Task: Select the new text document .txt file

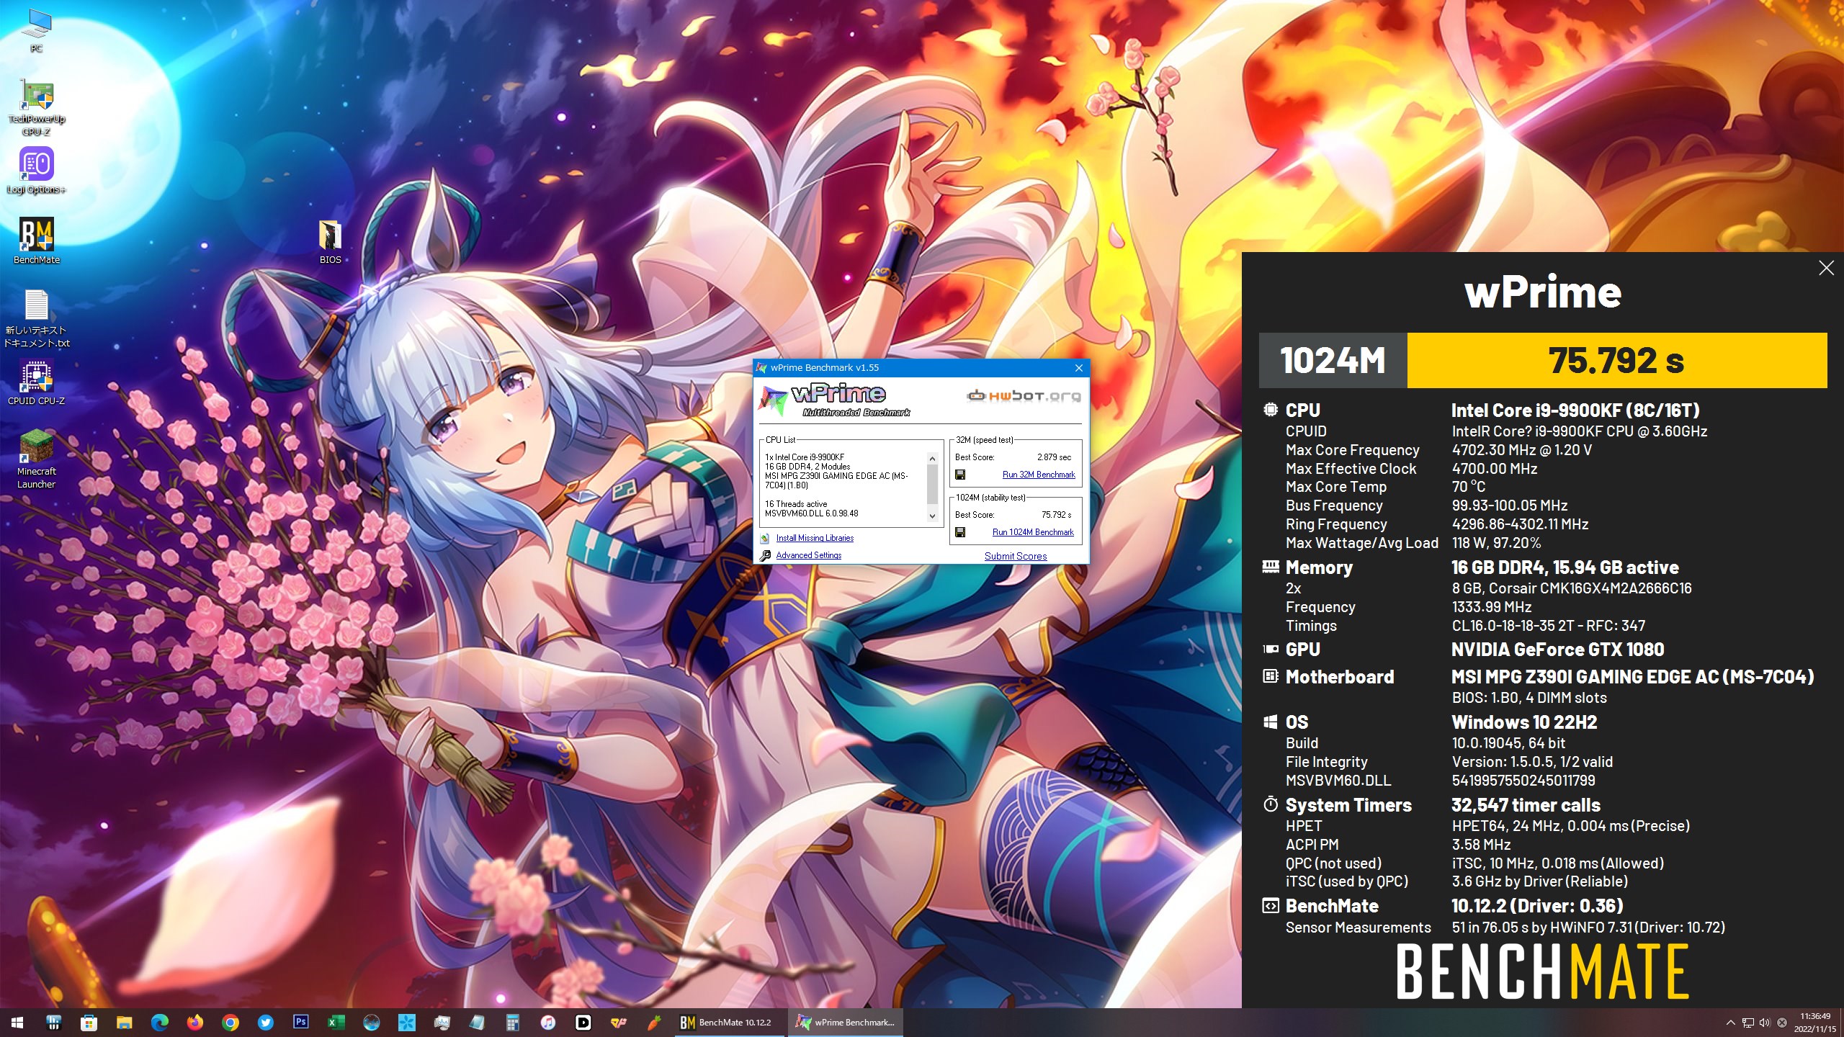Action: coord(36,318)
